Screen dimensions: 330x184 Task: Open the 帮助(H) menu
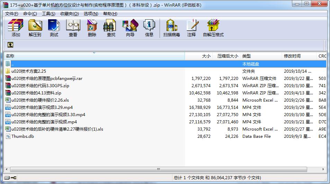[x=110, y=13]
